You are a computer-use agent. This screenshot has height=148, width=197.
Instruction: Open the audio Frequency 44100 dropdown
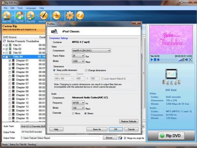click(78, 103)
